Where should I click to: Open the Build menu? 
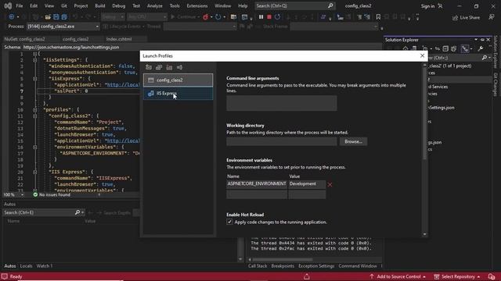[x=100, y=5]
